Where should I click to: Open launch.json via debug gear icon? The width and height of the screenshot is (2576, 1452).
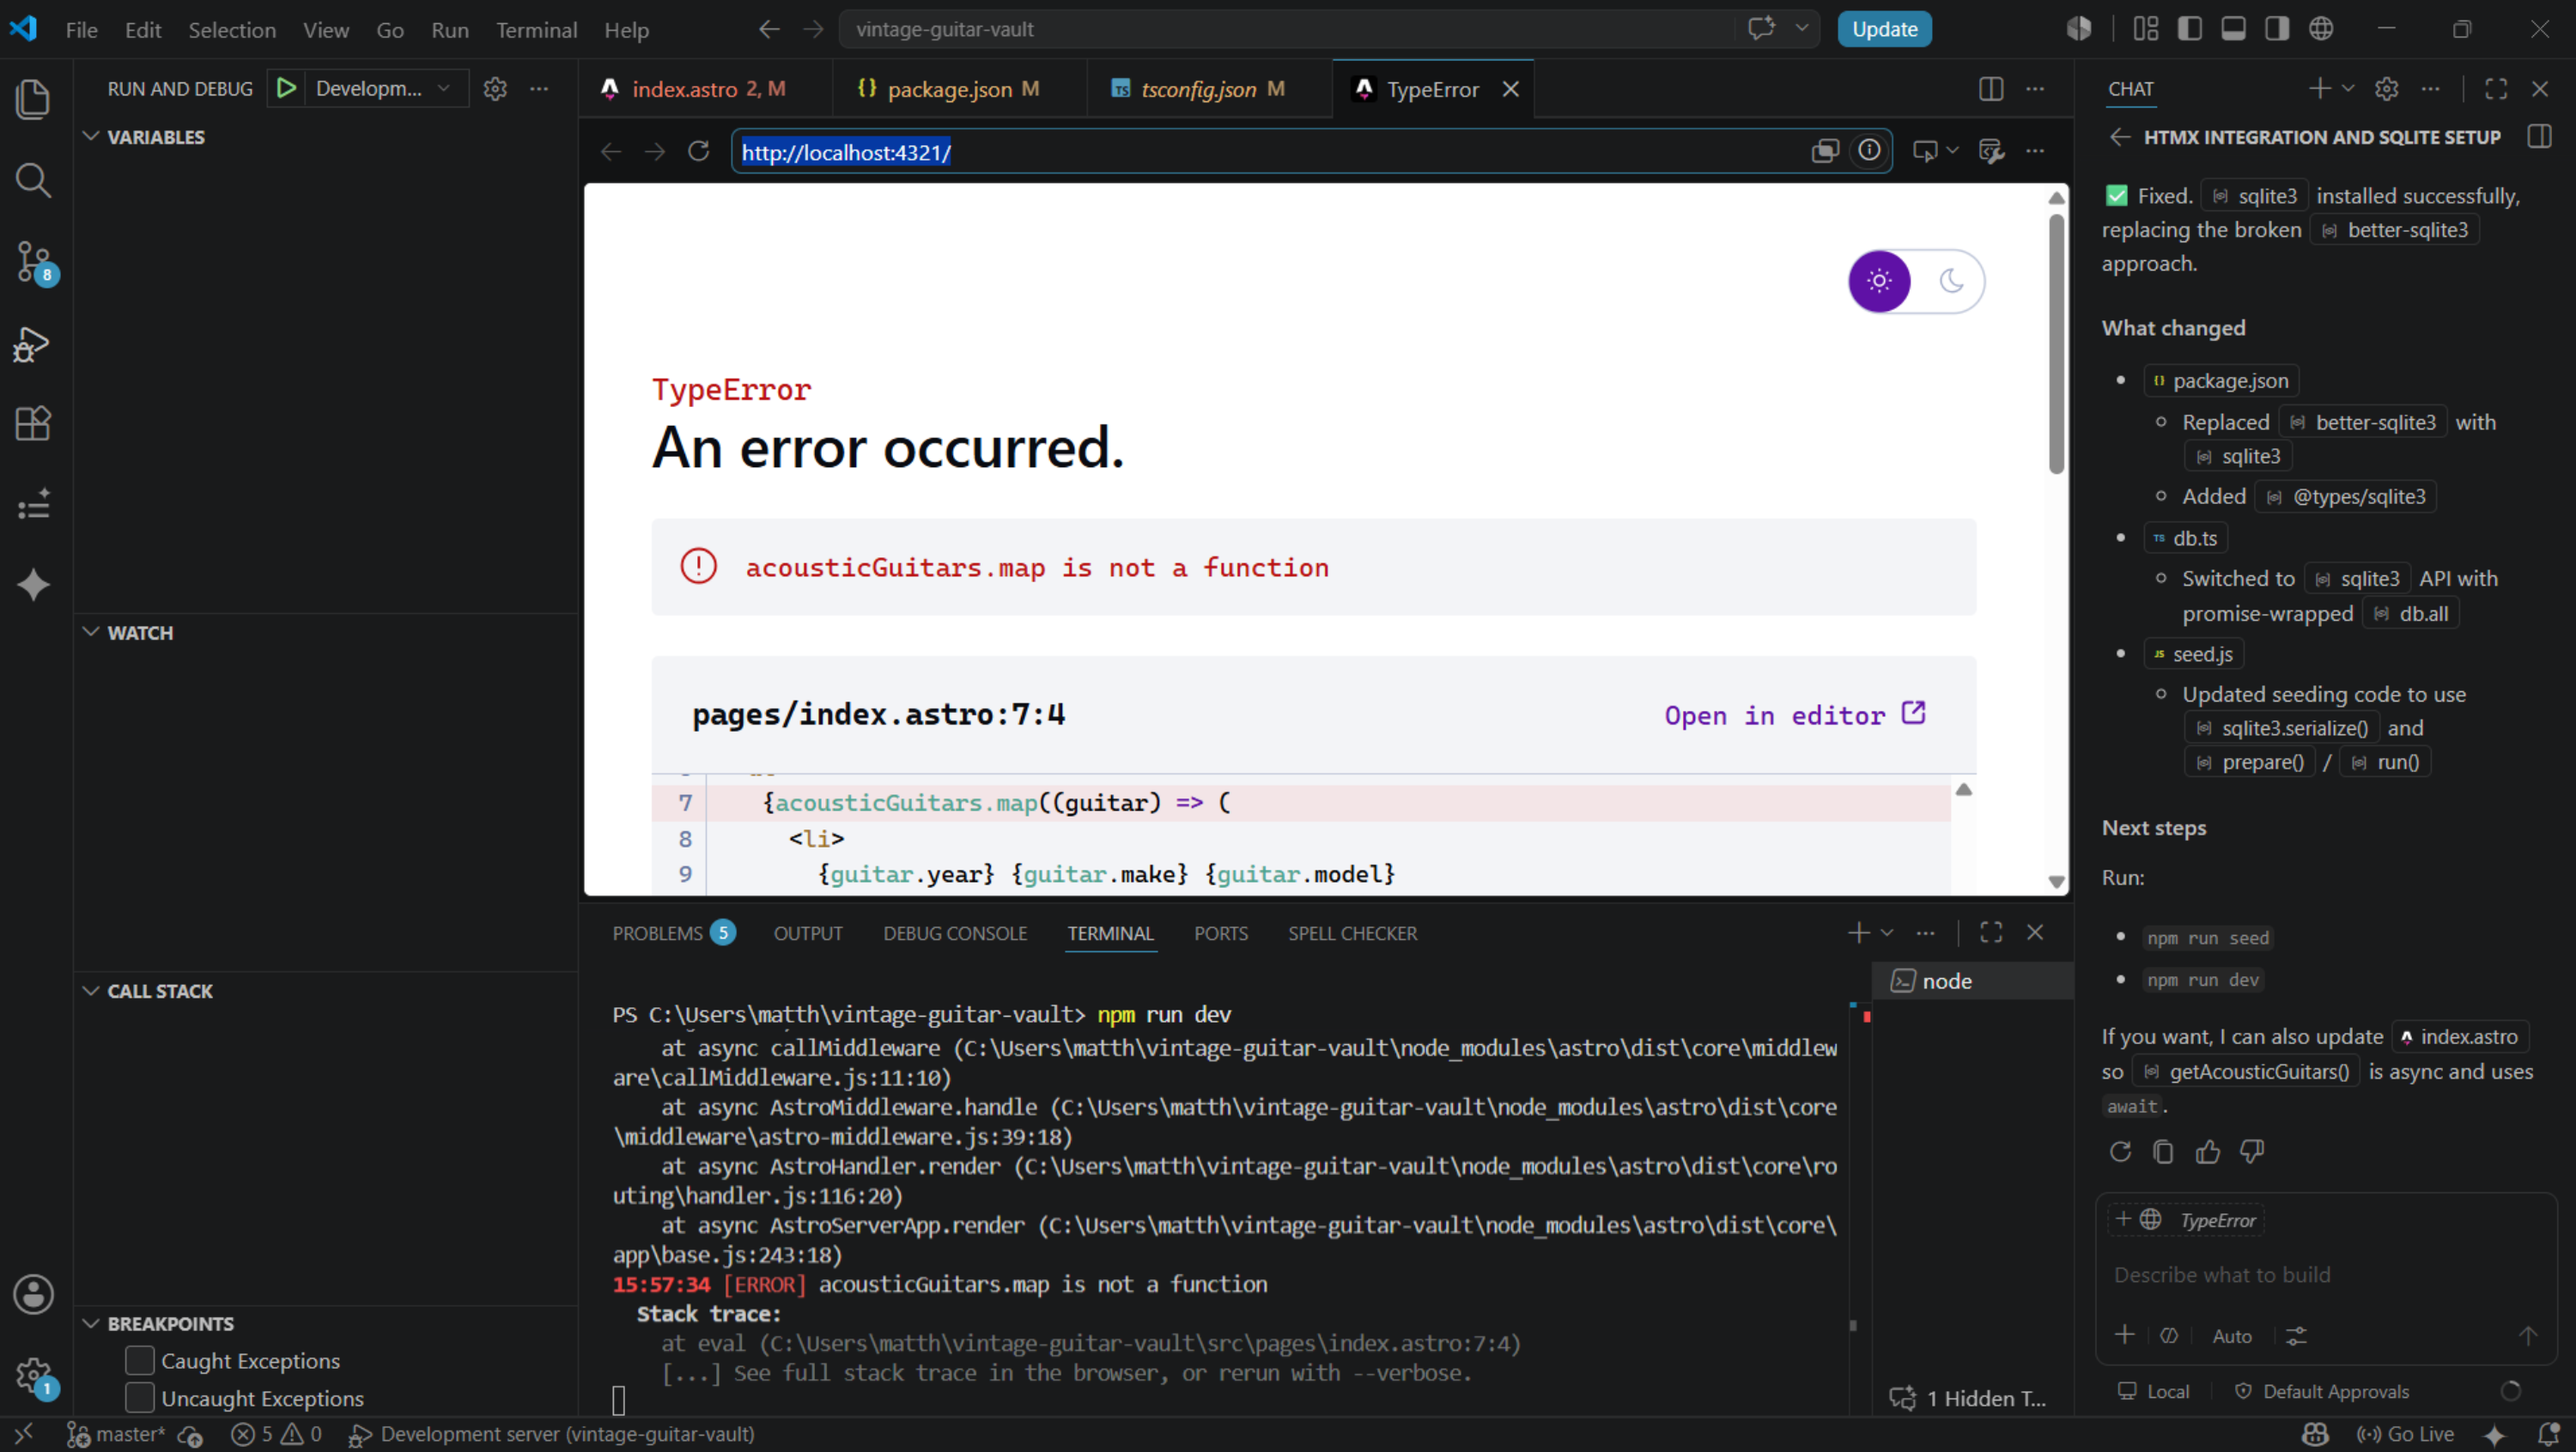[x=495, y=88]
